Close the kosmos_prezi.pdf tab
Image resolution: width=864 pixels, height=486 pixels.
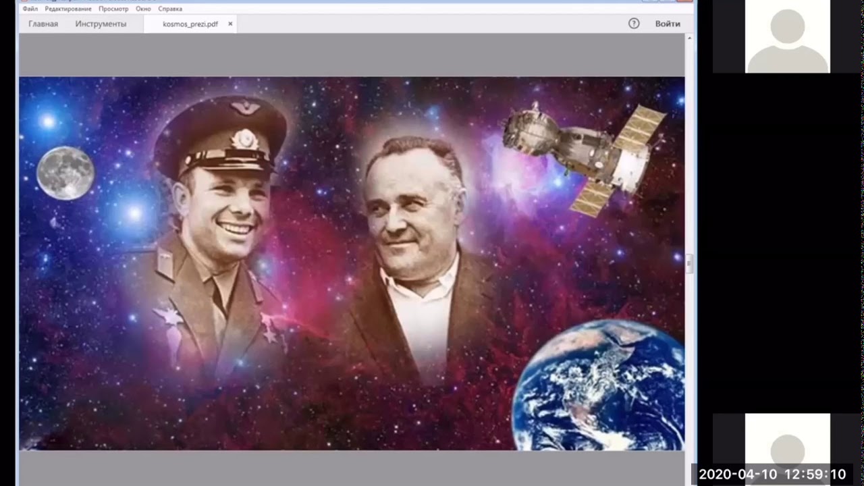(x=230, y=24)
